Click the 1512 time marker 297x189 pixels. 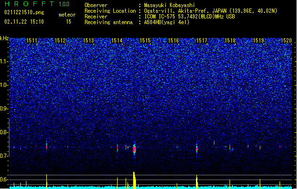click(60, 41)
